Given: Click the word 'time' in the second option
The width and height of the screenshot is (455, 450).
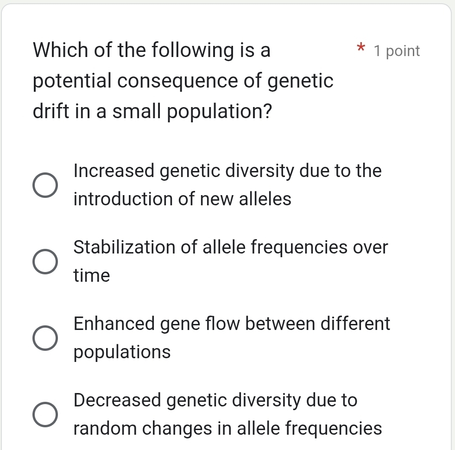Looking at the screenshot, I should coord(91,275).
